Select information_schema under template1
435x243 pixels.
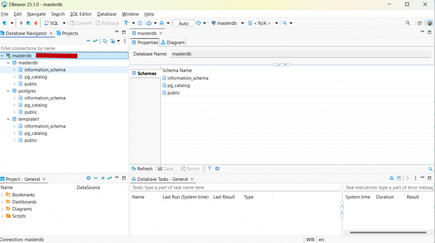click(x=45, y=126)
